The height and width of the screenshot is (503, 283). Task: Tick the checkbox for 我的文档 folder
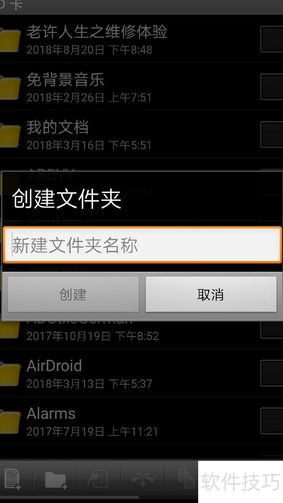coord(271,134)
